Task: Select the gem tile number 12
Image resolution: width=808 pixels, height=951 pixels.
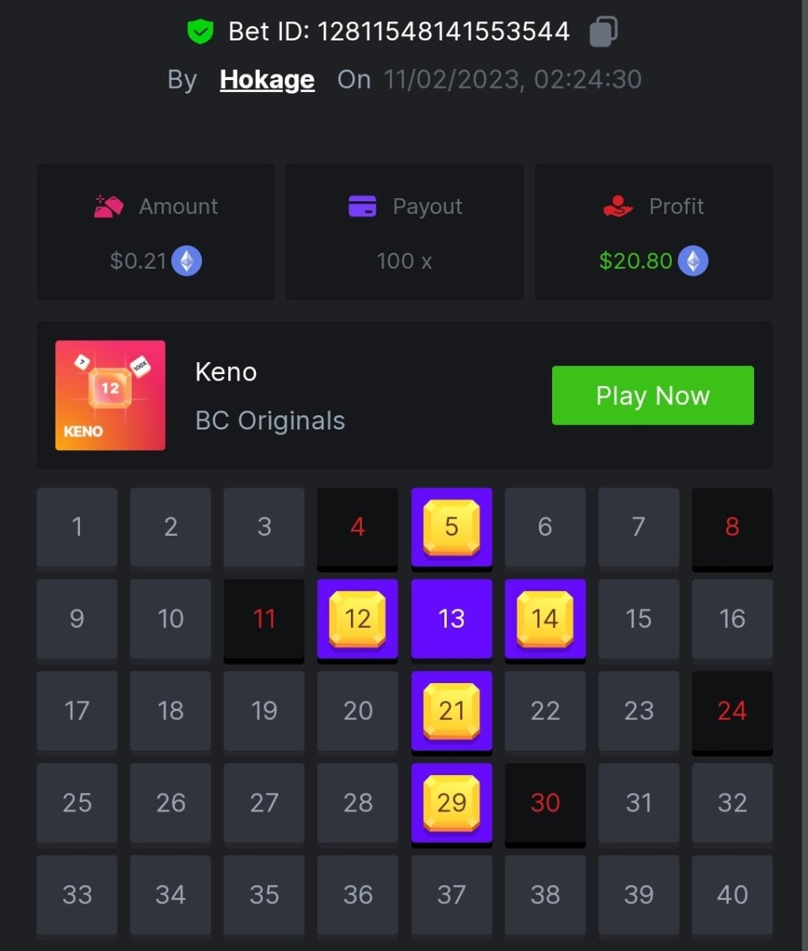Action: pos(358,620)
